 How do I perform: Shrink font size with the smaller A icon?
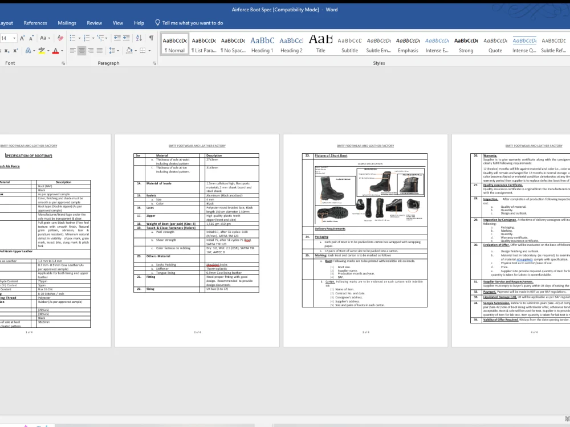pyautogui.click(x=31, y=38)
